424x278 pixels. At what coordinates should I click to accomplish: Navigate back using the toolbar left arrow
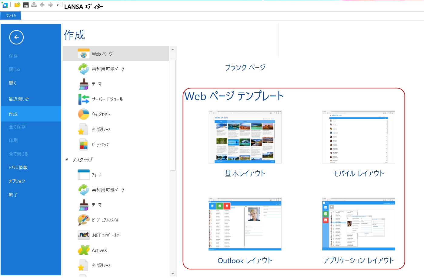point(42,5)
